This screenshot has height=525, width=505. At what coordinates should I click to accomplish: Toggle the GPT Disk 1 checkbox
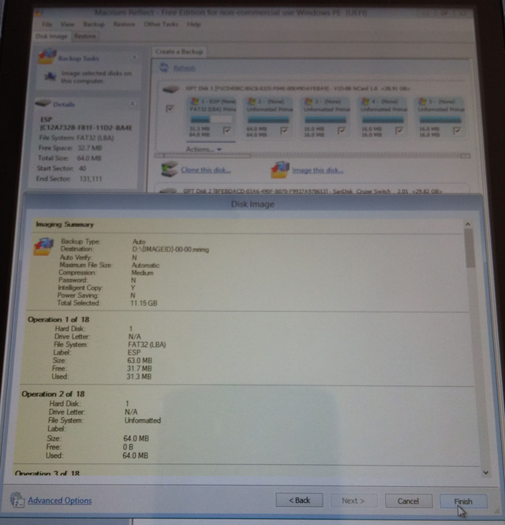pyautogui.click(x=170, y=109)
